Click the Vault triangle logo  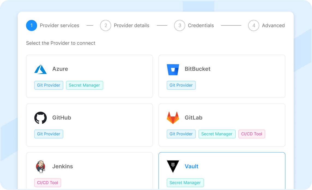[x=173, y=166]
